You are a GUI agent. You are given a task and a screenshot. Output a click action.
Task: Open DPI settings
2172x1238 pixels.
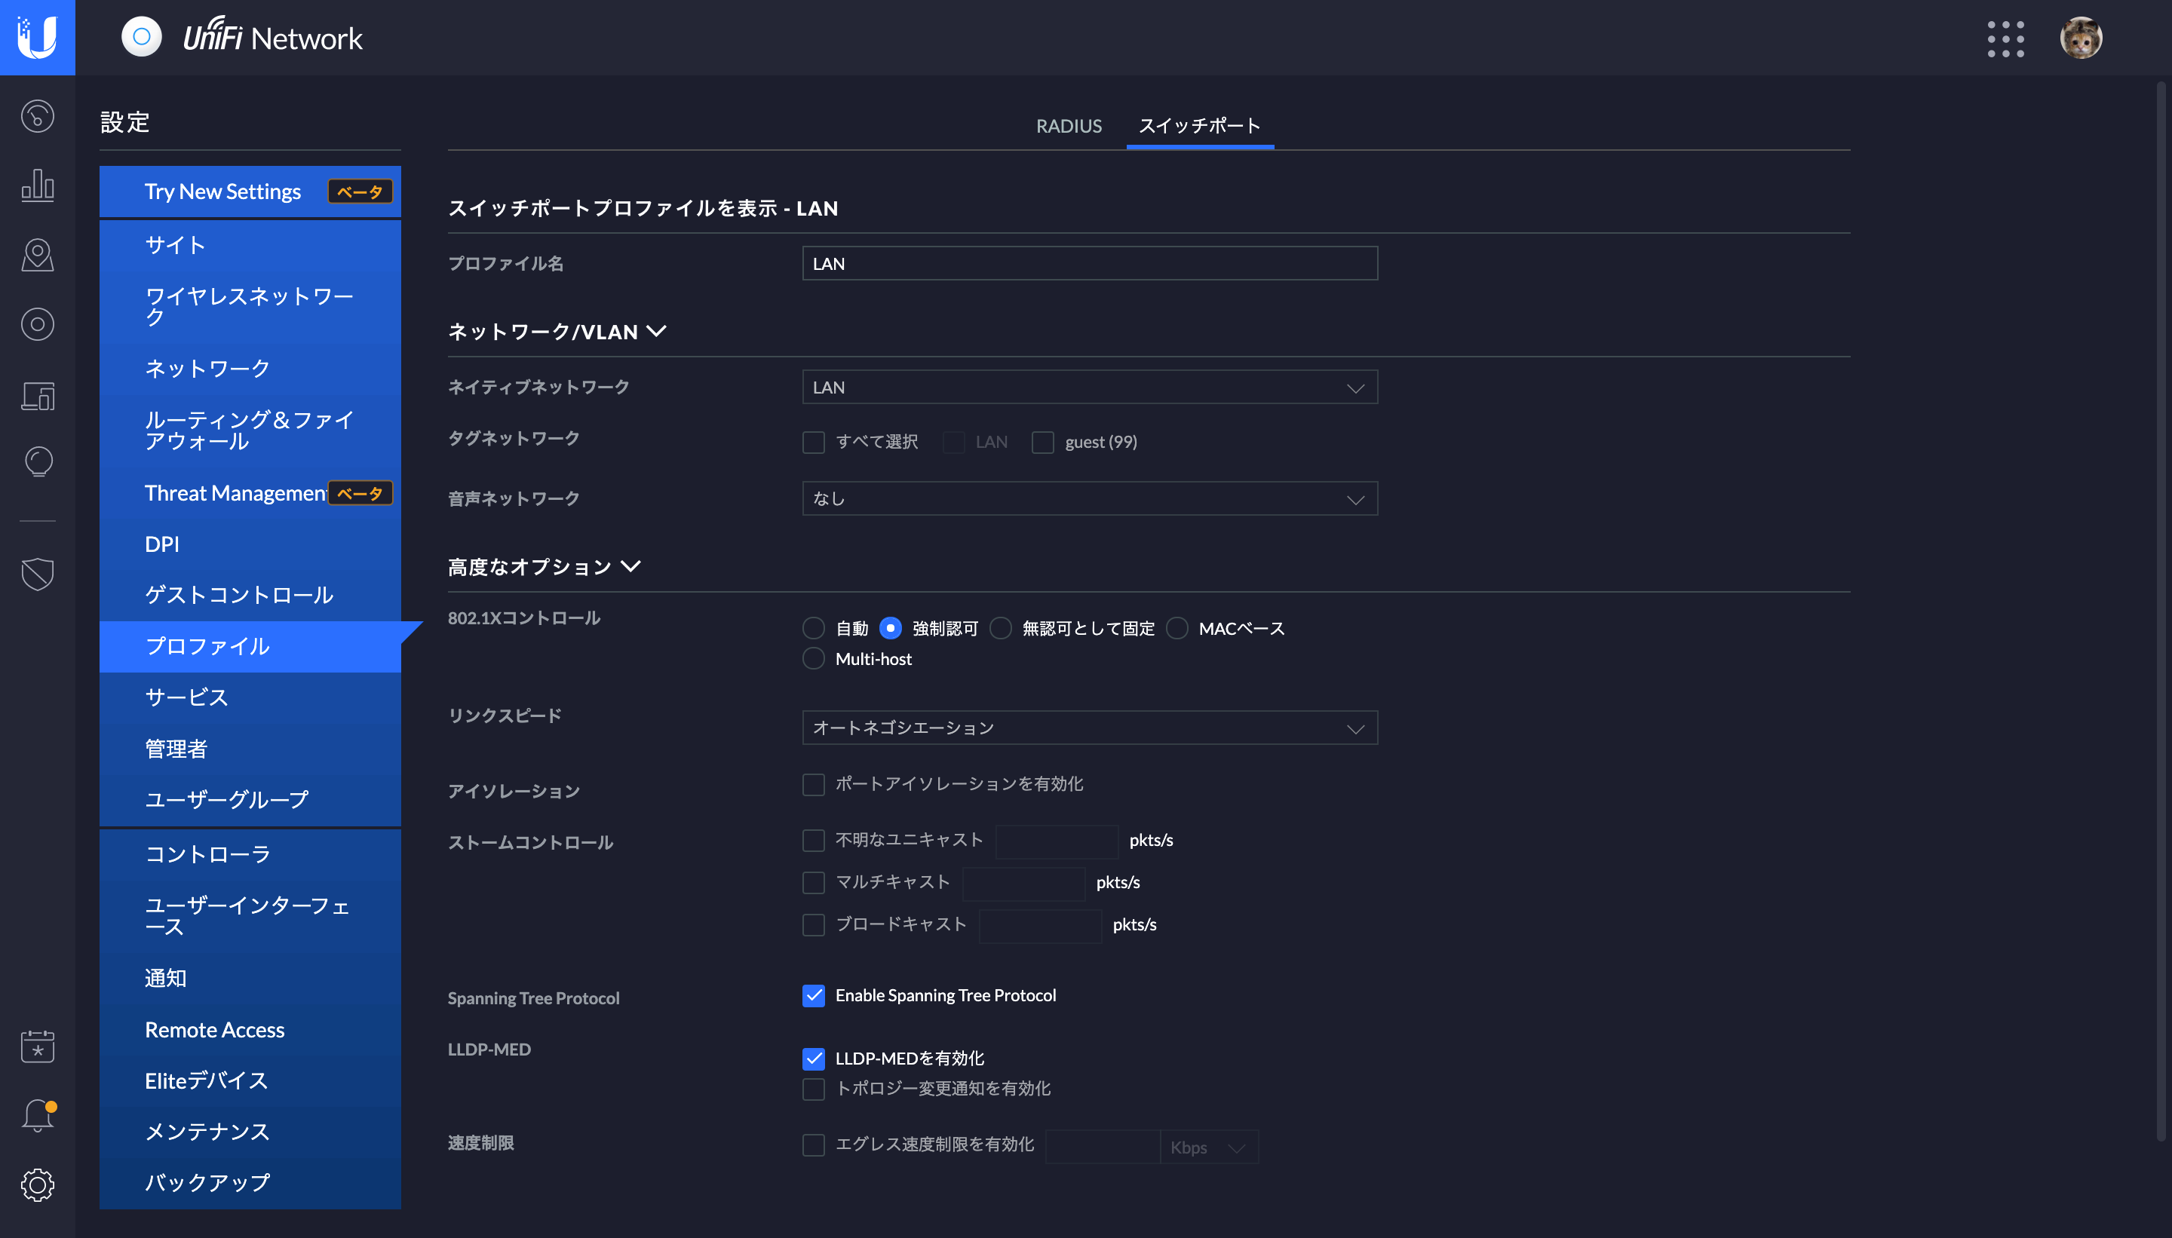pyautogui.click(x=250, y=544)
